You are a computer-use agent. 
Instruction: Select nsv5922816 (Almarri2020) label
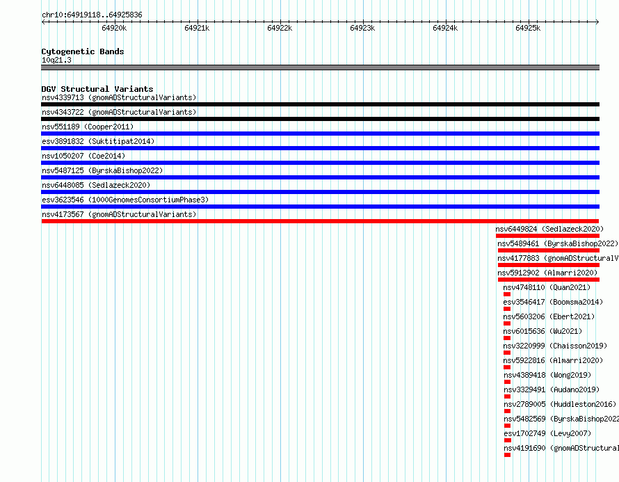click(554, 360)
